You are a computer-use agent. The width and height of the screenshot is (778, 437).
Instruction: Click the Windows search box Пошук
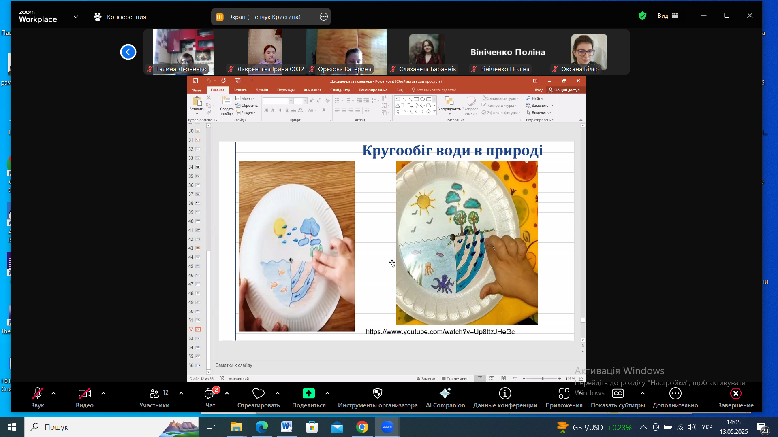pos(111,427)
